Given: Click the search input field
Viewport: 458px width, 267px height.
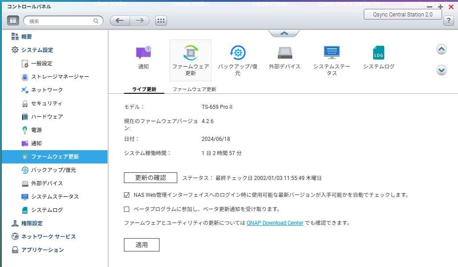Looking at the screenshot, I should [x=60, y=20].
